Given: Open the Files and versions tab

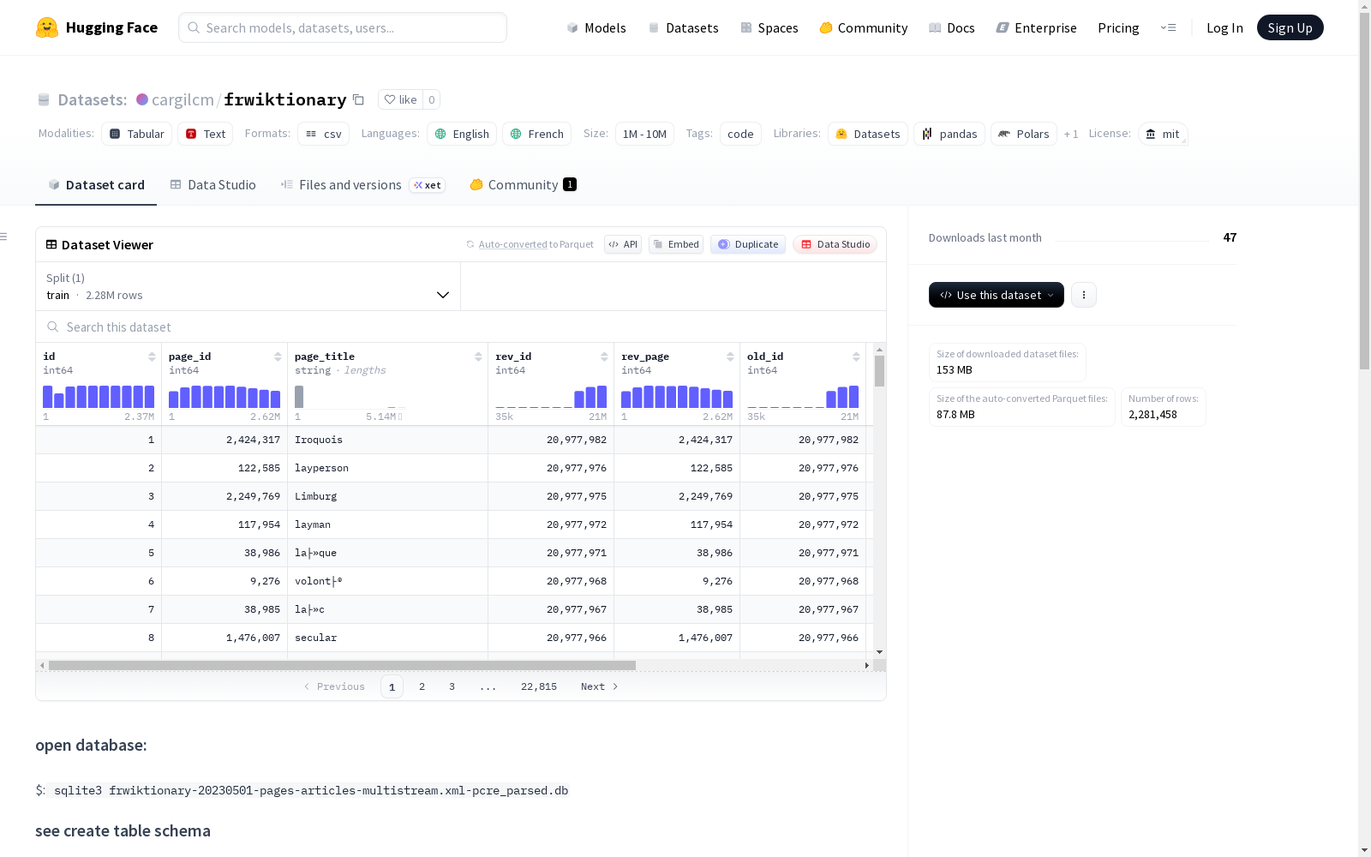Looking at the screenshot, I should (x=362, y=185).
